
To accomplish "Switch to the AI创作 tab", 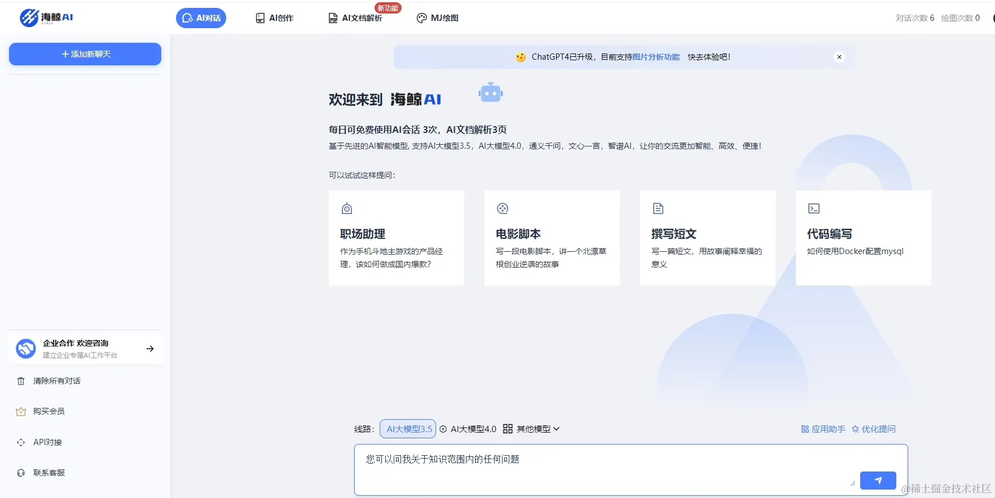I will click(x=275, y=18).
